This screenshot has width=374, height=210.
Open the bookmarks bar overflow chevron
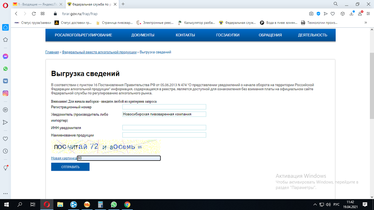366,22
